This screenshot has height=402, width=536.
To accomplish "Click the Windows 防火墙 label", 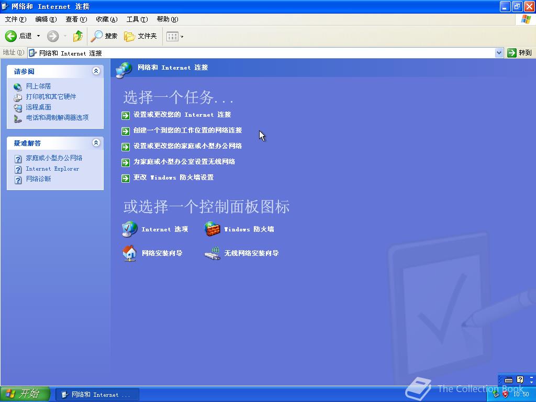I will coord(249,229).
